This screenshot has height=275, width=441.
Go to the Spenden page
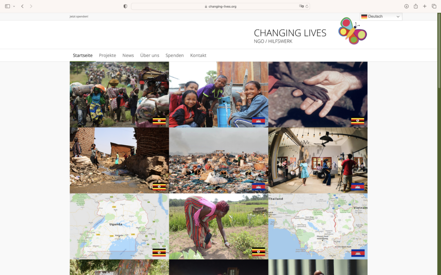174,55
